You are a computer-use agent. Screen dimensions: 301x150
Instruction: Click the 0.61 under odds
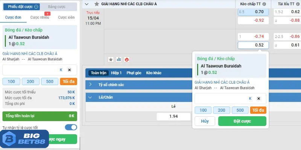click(x=287, y=45)
